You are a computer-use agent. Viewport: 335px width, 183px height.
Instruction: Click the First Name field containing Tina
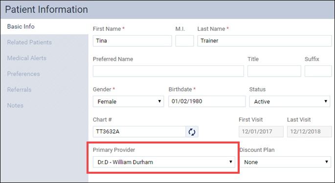click(132, 41)
